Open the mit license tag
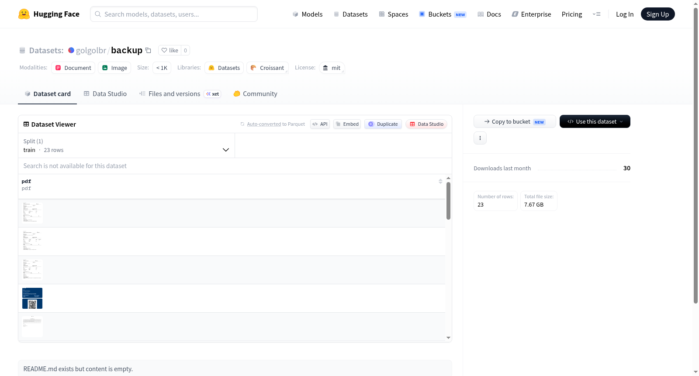The width and height of the screenshot is (699, 376). 332,68
